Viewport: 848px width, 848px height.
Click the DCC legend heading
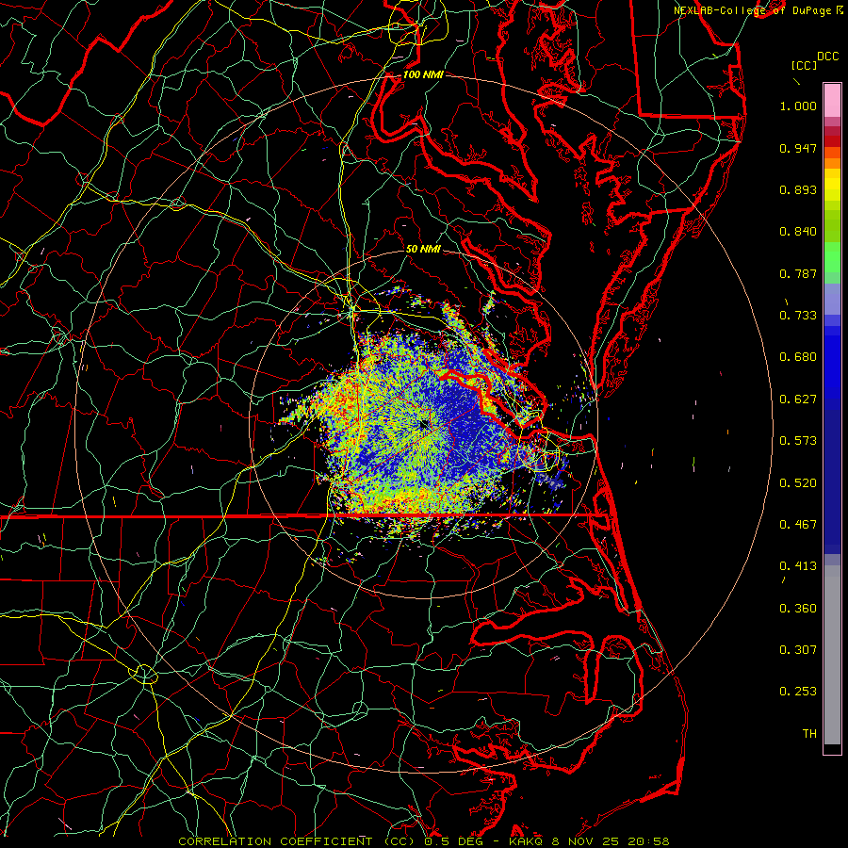coord(827,57)
